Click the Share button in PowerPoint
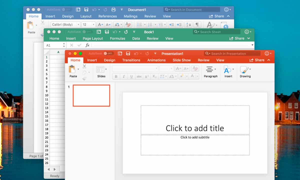This screenshot has height=180, width=300. pos(257,60)
